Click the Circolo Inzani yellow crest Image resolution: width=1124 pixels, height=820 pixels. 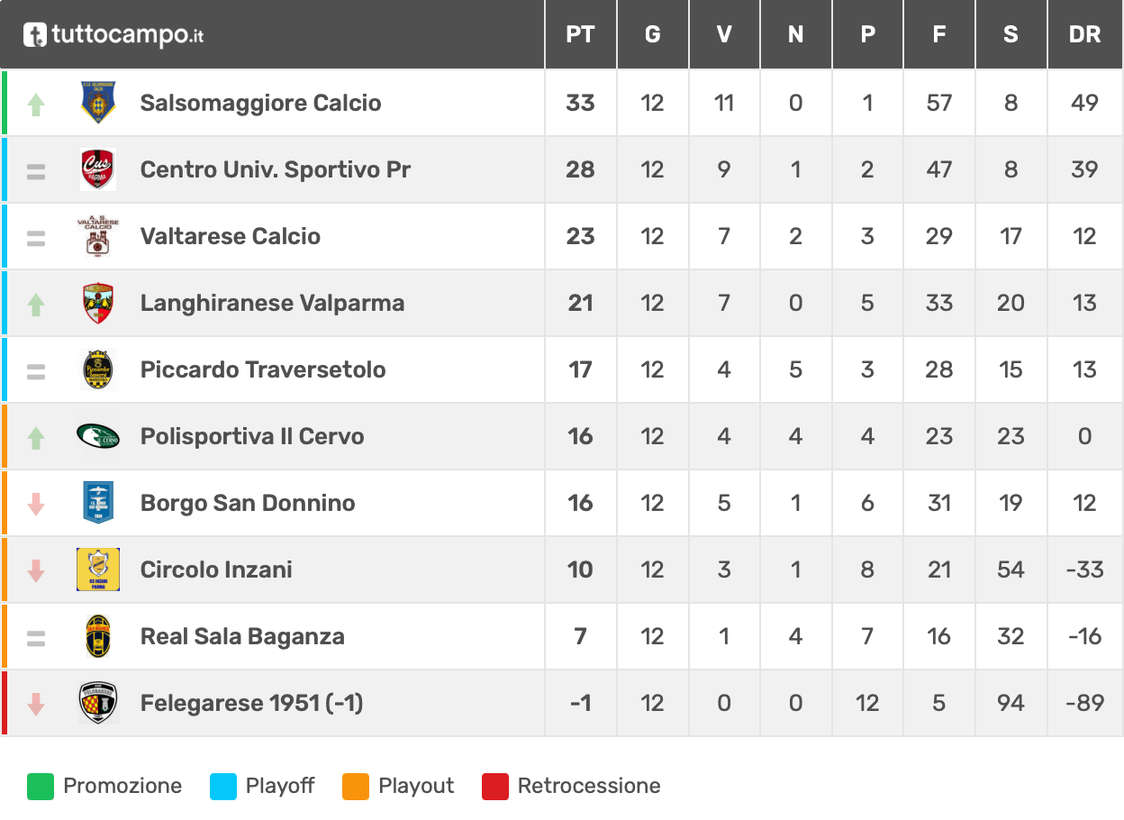98,569
